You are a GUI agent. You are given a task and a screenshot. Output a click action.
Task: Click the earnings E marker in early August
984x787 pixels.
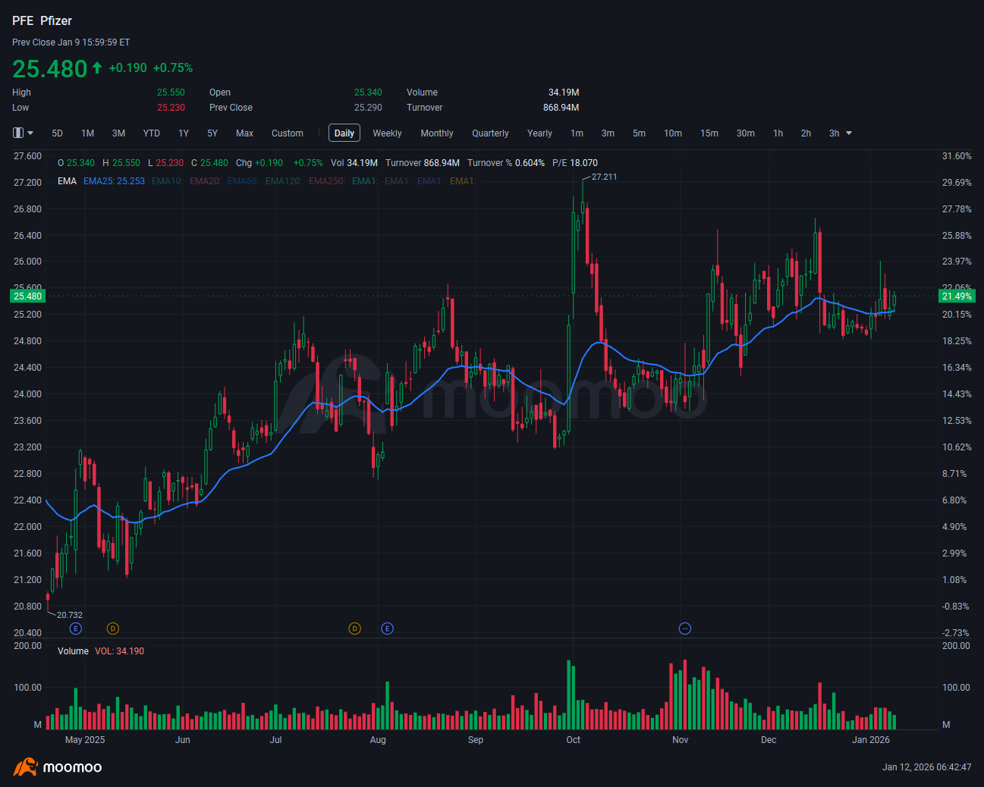coord(388,629)
